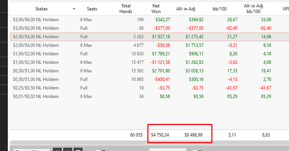
Task: Sort by Total Hands column header
Action: coord(126,9)
